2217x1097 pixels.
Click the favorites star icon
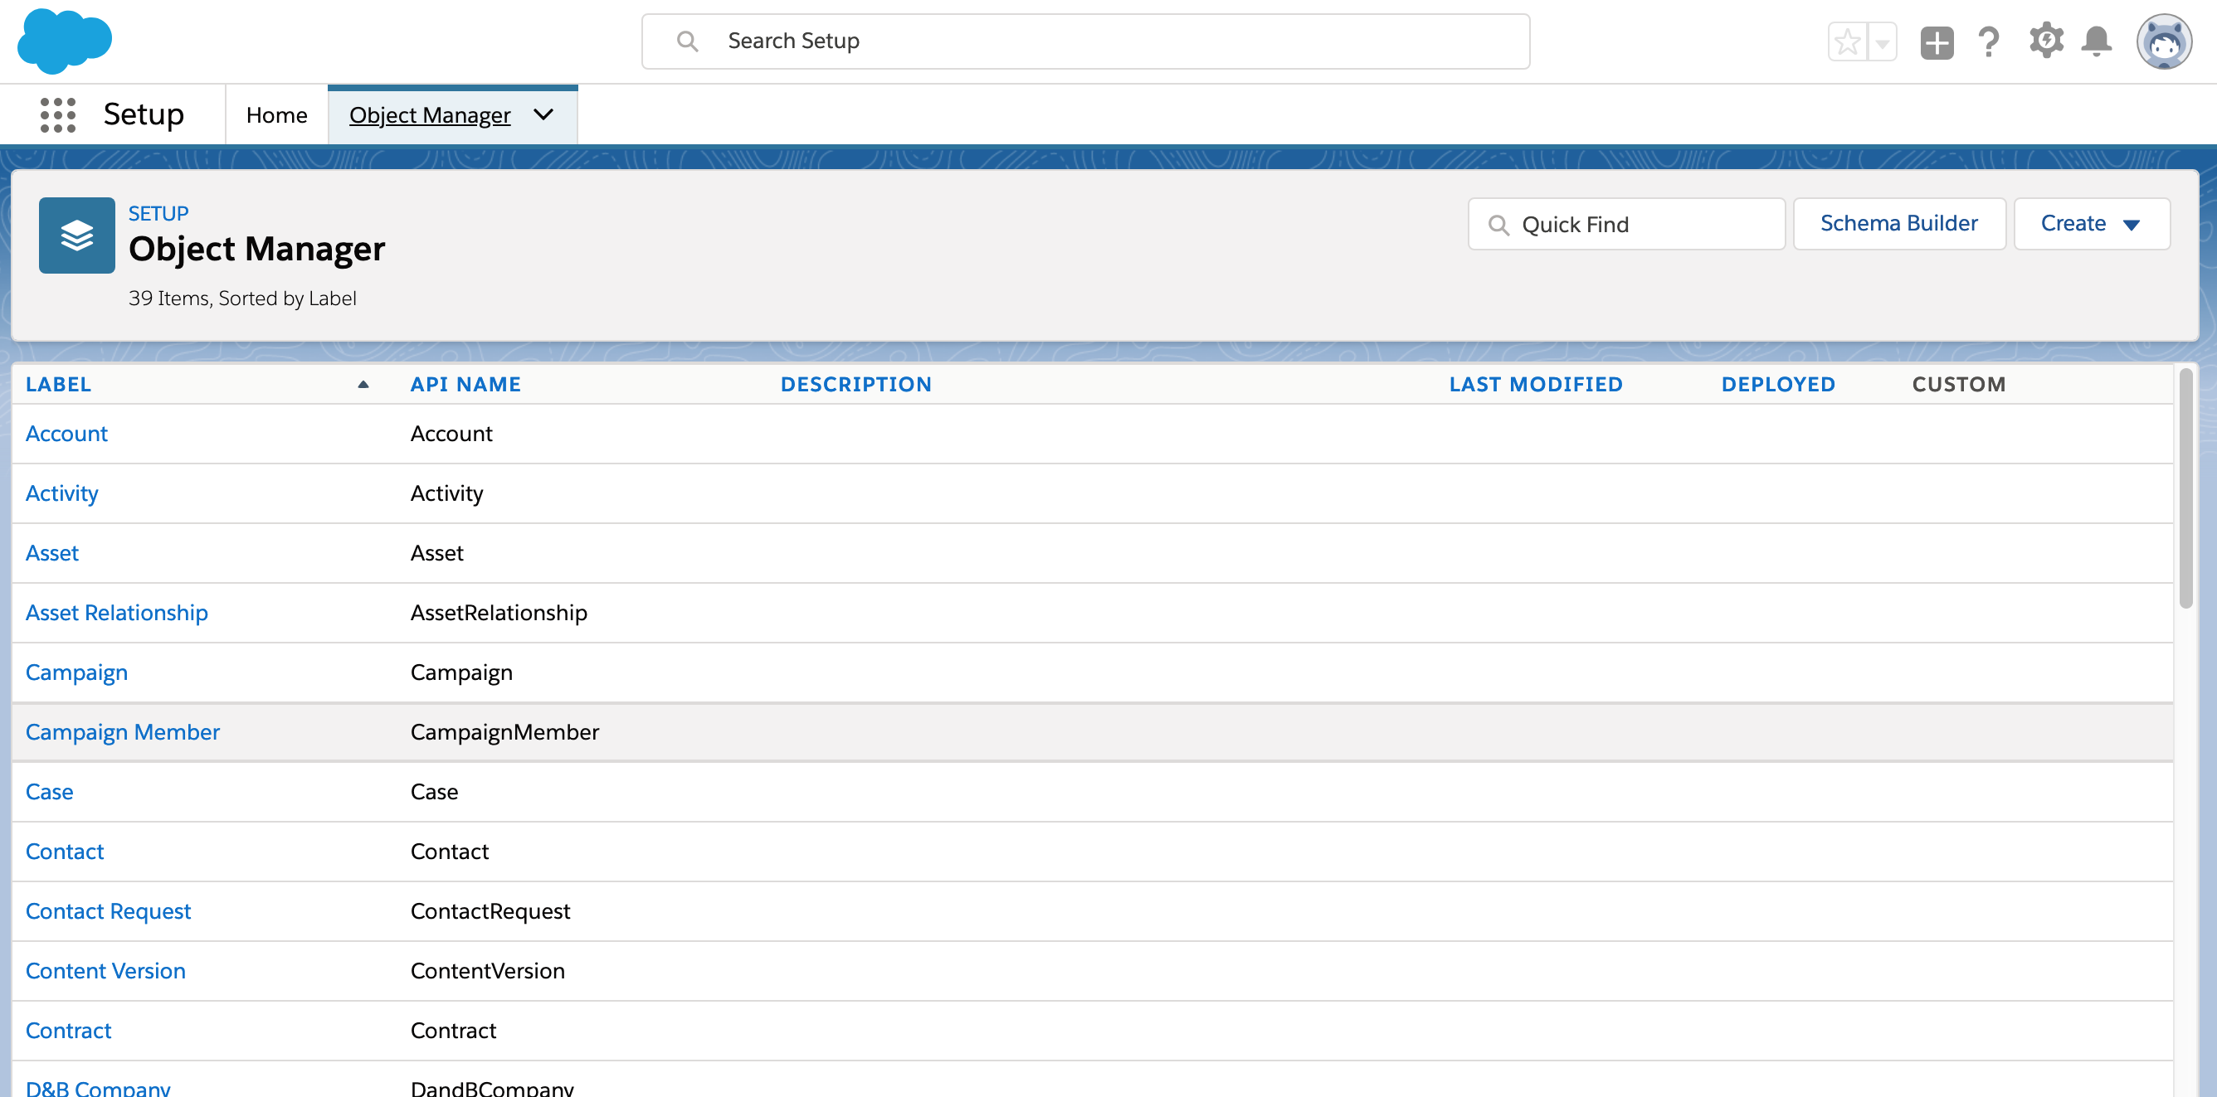[1847, 41]
